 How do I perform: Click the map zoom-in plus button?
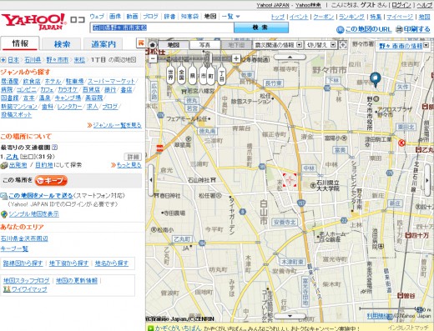pyautogui.click(x=236, y=58)
